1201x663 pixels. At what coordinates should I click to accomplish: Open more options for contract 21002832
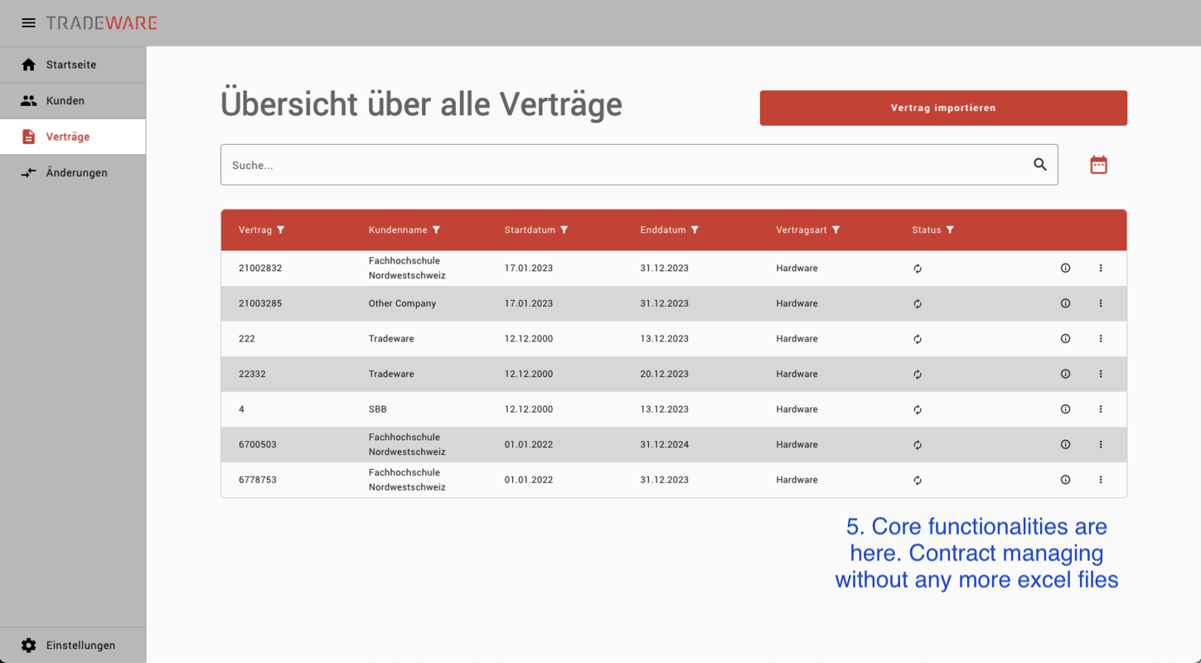pyautogui.click(x=1101, y=269)
